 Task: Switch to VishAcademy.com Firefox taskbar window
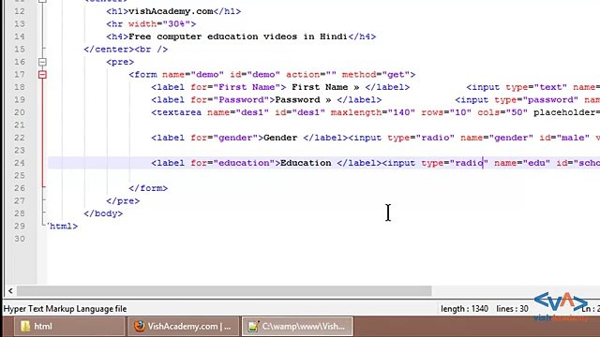(184, 327)
